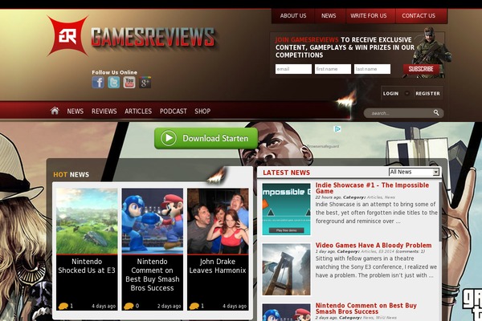Open the Google Plus icon
482x321 pixels.
coord(145,83)
